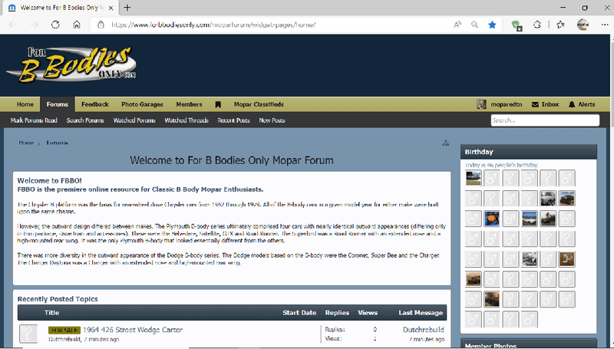The width and height of the screenshot is (614, 349).
Task: Open the browser zoom magnifier icon
Action: [475, 25]
